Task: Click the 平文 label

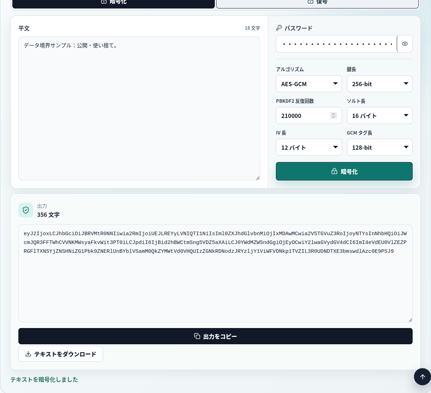Action: point(24,28)
